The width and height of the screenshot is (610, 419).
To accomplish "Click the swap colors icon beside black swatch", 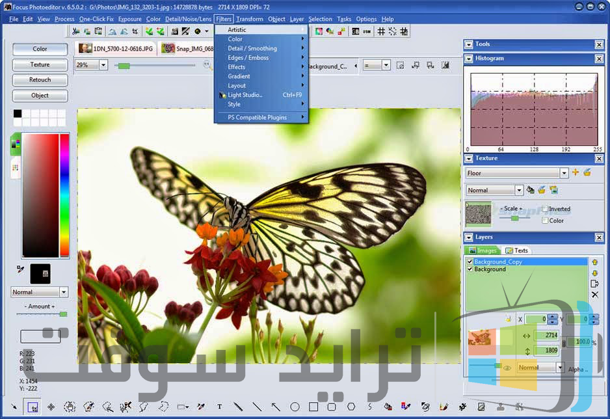I will pyautogui.click(x=21, y=269).
